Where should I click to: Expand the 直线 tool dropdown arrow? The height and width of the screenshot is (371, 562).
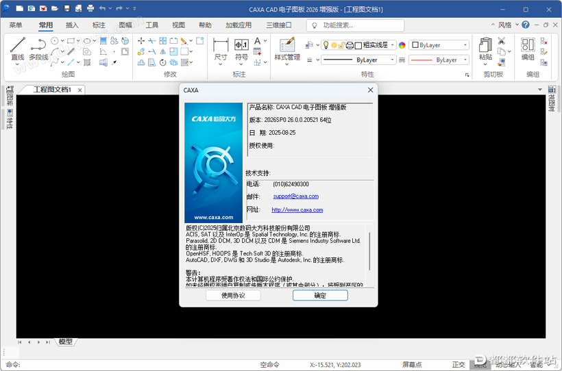(17, 64)
